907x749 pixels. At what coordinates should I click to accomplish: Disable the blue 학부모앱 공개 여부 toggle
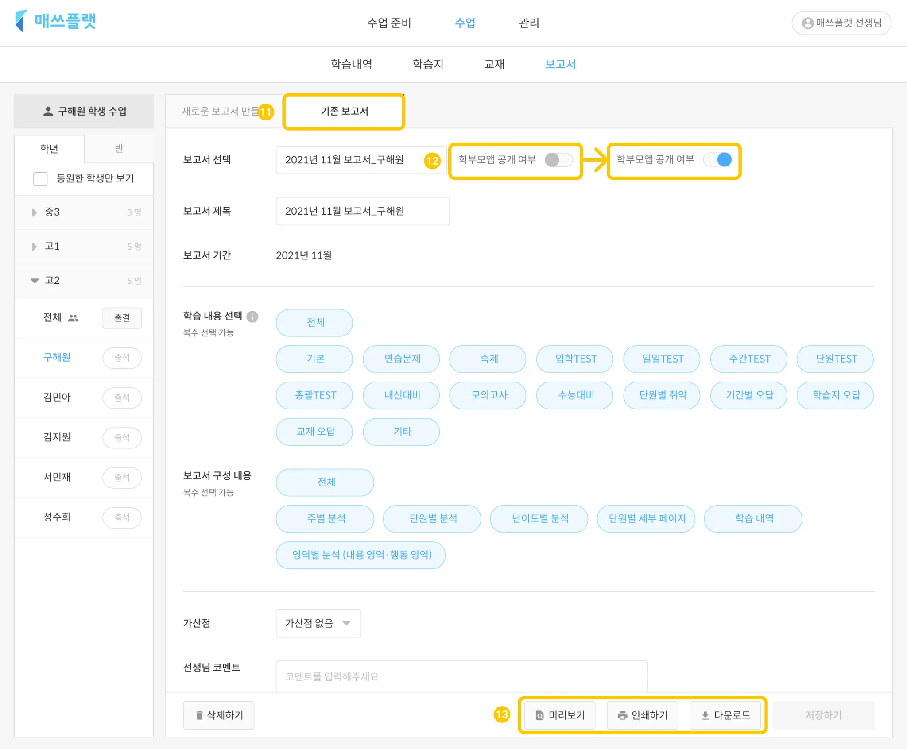pyautogui.click(x=718, y=160)
